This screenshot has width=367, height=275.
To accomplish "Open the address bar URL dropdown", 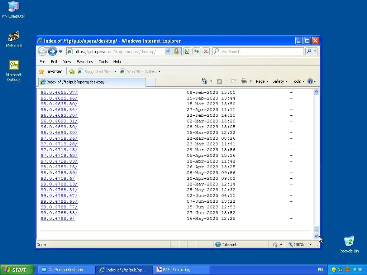I will [x=168, y=51].
